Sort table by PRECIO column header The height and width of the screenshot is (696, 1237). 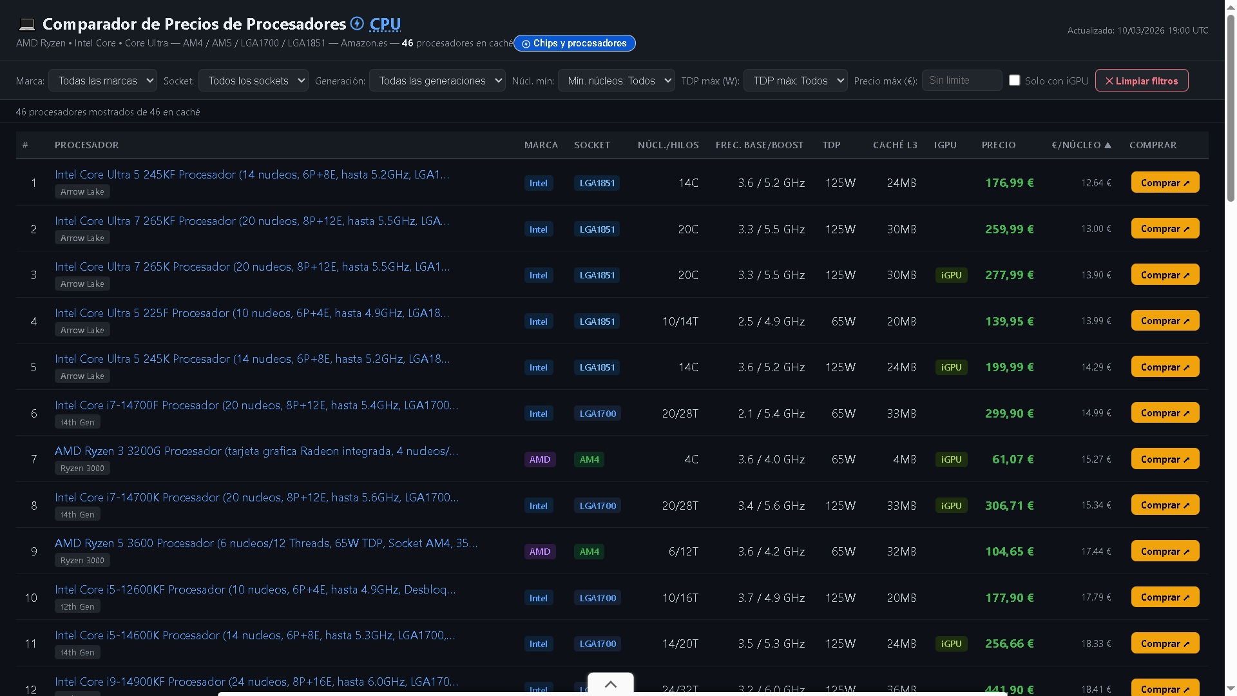tap(998, 145)
